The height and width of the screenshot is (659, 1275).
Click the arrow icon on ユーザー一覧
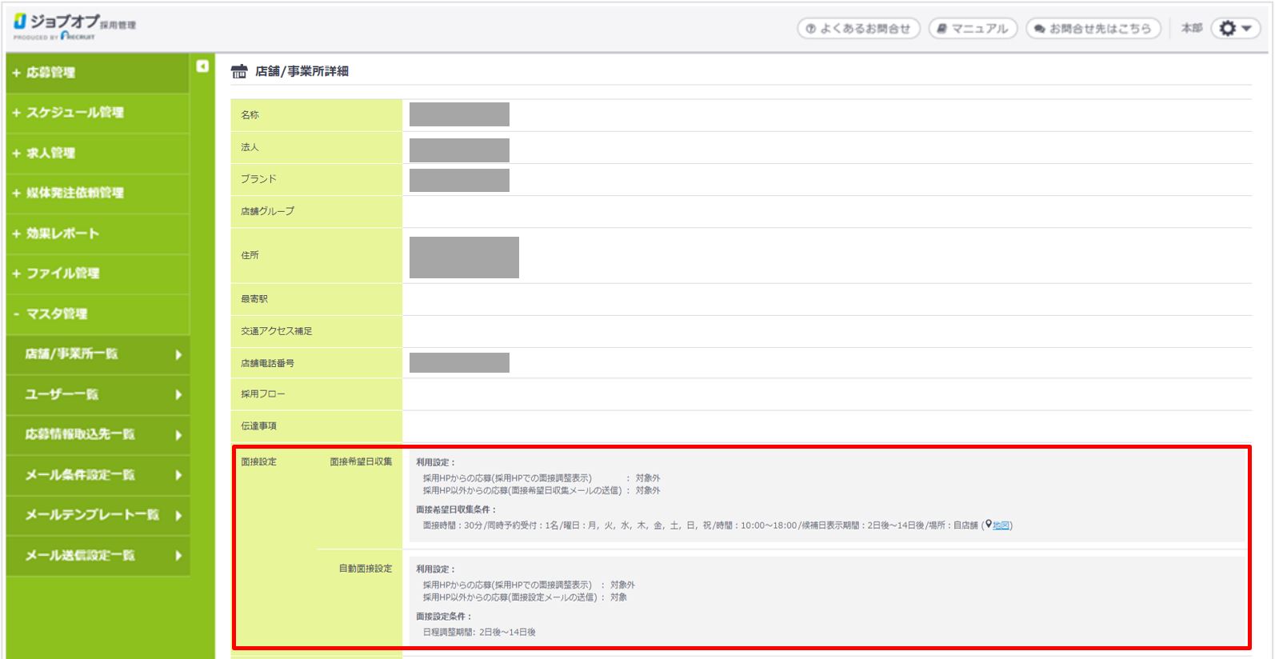[x=178, y=394]
